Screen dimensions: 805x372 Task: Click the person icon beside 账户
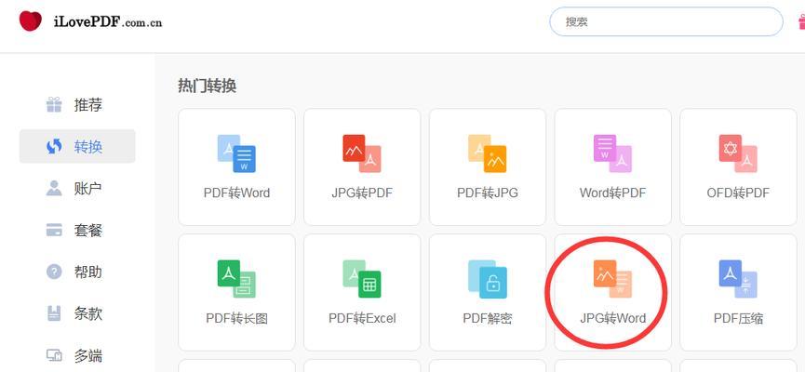(x=54, y=188)
